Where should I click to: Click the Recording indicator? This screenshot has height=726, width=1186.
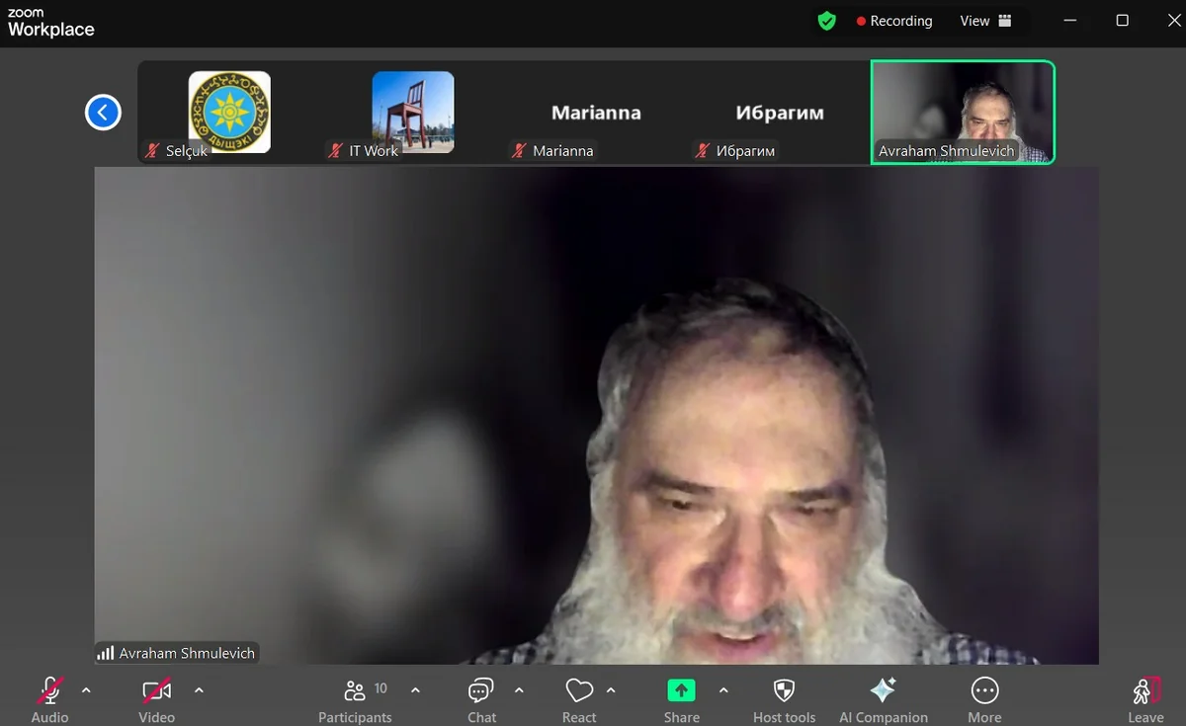coord(894,21)
